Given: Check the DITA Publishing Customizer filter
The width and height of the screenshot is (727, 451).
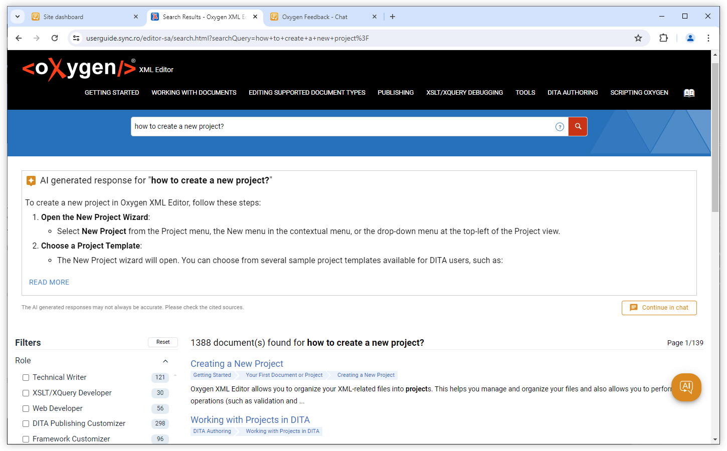Looking at the screenshot, I should pyautogui.click(x=26, y=423).
